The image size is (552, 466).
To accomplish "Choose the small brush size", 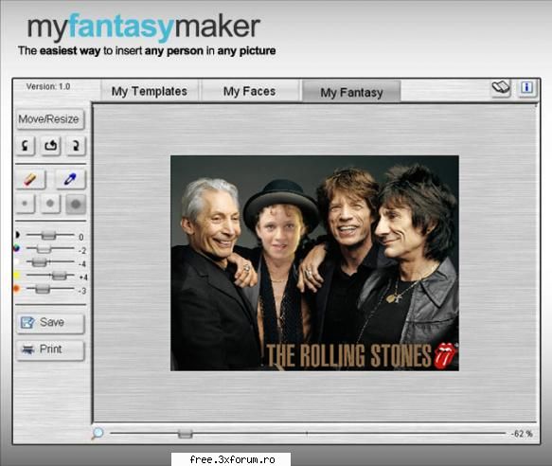I will (x=25, y=204).
